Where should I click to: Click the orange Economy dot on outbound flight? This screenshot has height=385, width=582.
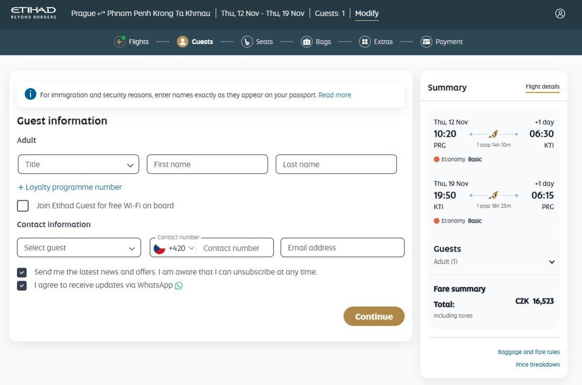point(436,159)
